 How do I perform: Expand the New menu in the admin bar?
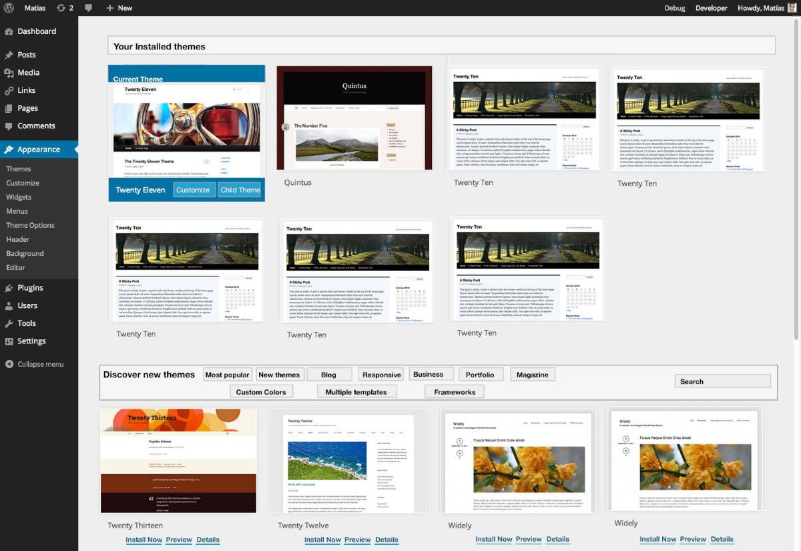pyautogui.click(x=119, y=8)
